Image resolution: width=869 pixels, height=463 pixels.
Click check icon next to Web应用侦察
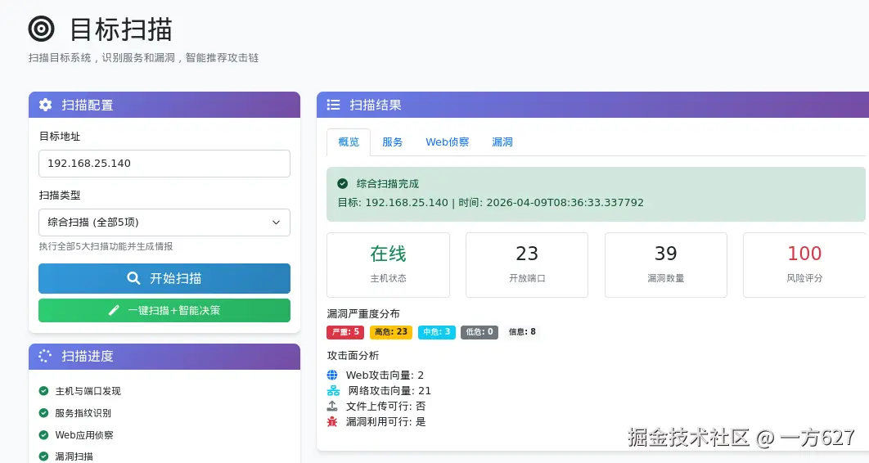44,434
